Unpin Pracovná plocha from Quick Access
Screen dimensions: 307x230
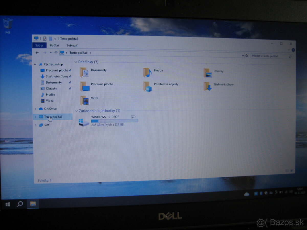pyautogui.click(x=70, y=70)
